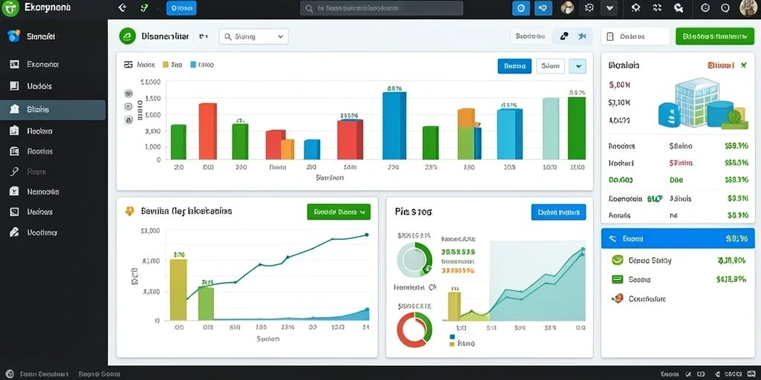The width and height of the screenshot is (761, 380).
Task: Click the pencil icon at the bottom of the sidebar
Action: click(x=15, y=232)
